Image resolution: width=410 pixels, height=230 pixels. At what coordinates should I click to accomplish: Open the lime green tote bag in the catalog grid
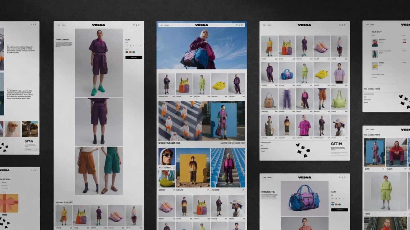point(339,99)
